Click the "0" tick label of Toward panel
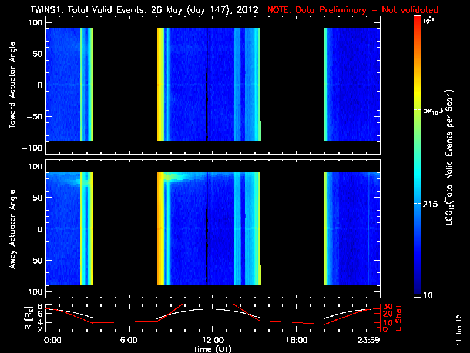The height and width of the screenshot is (353, 470). [x=40, y=85]
